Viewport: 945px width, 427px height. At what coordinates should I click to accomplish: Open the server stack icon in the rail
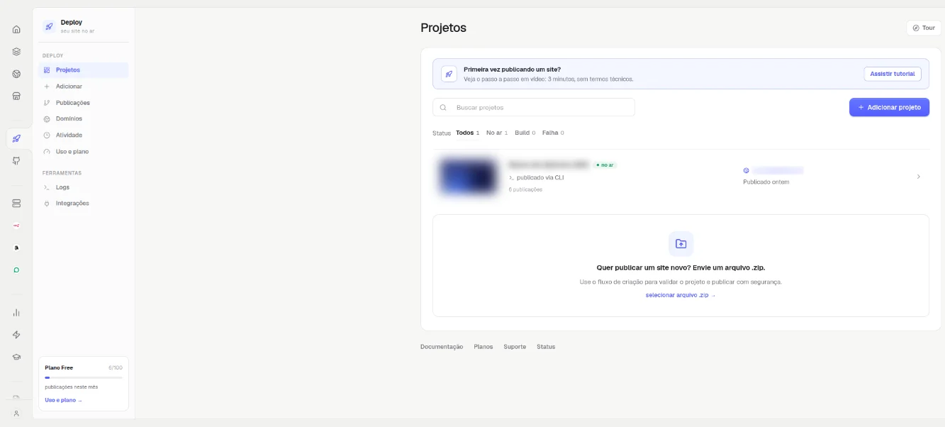(x=16, y=203)
